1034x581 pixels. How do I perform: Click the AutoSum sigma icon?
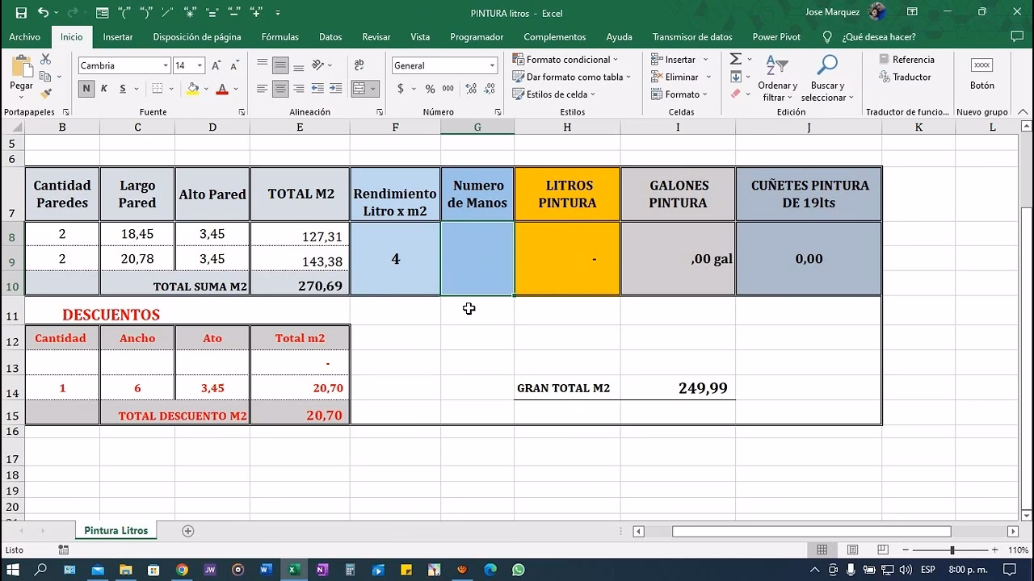click(x=736, y=60)
